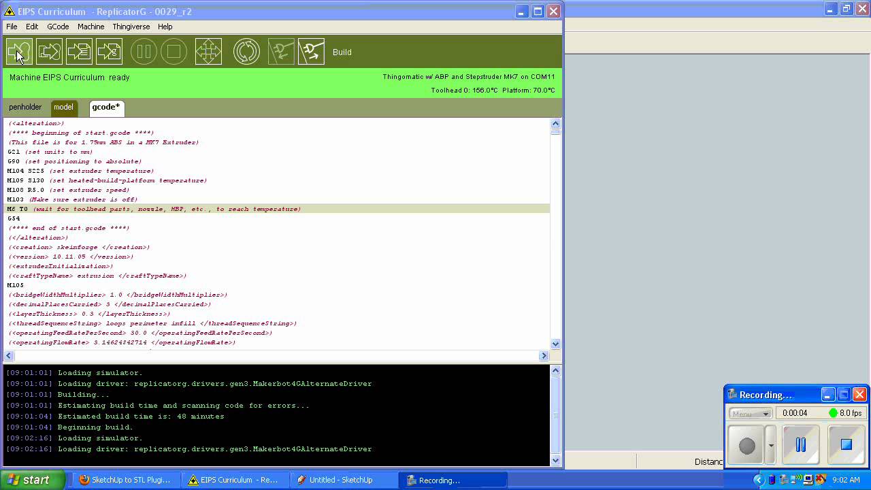871x490 pixels.
Task: Click the 'G21 (set units to mm)' line
Action: coord(50,152)
